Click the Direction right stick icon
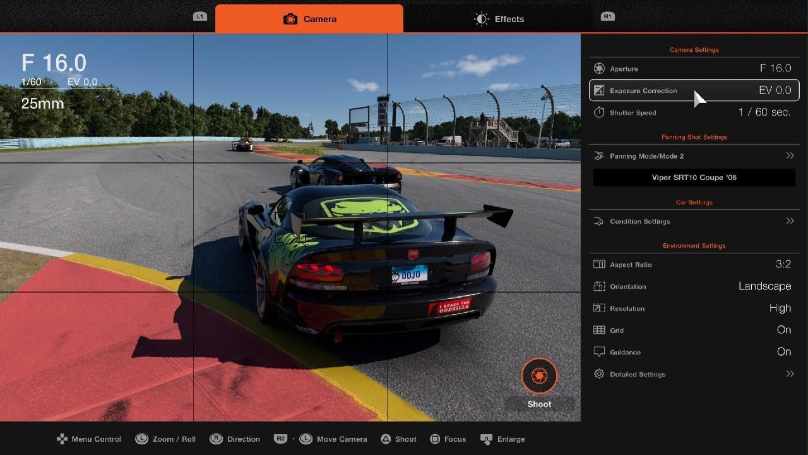The image size is (808, 455). coord(216,439)
